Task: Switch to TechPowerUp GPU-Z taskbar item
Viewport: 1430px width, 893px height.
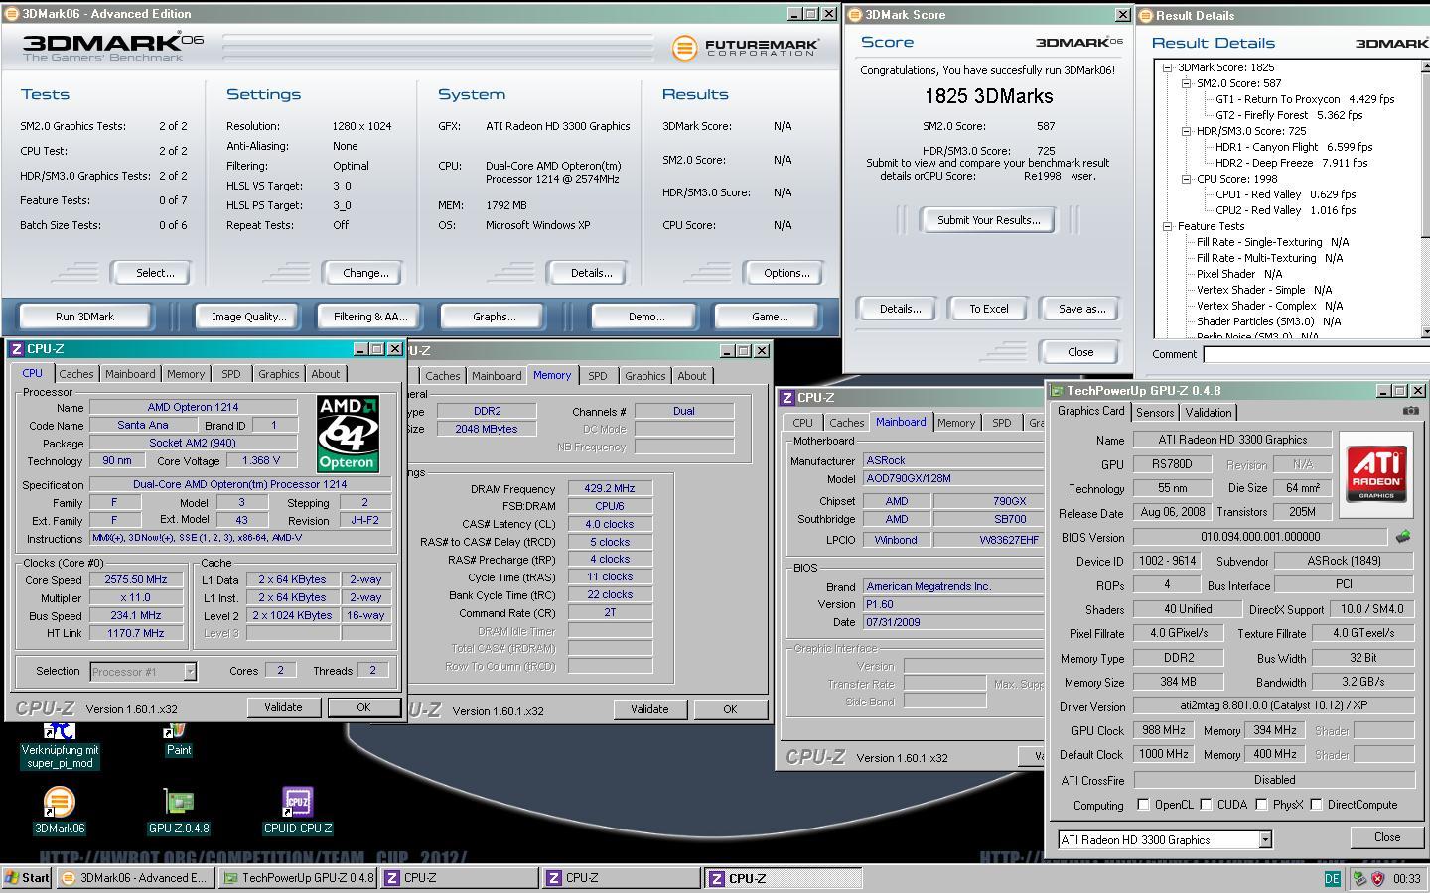Action: 298,878
